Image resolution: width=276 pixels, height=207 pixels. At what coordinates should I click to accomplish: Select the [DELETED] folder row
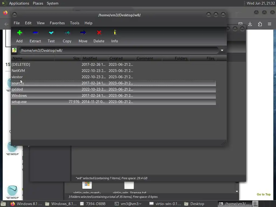[x=113, y=64]
